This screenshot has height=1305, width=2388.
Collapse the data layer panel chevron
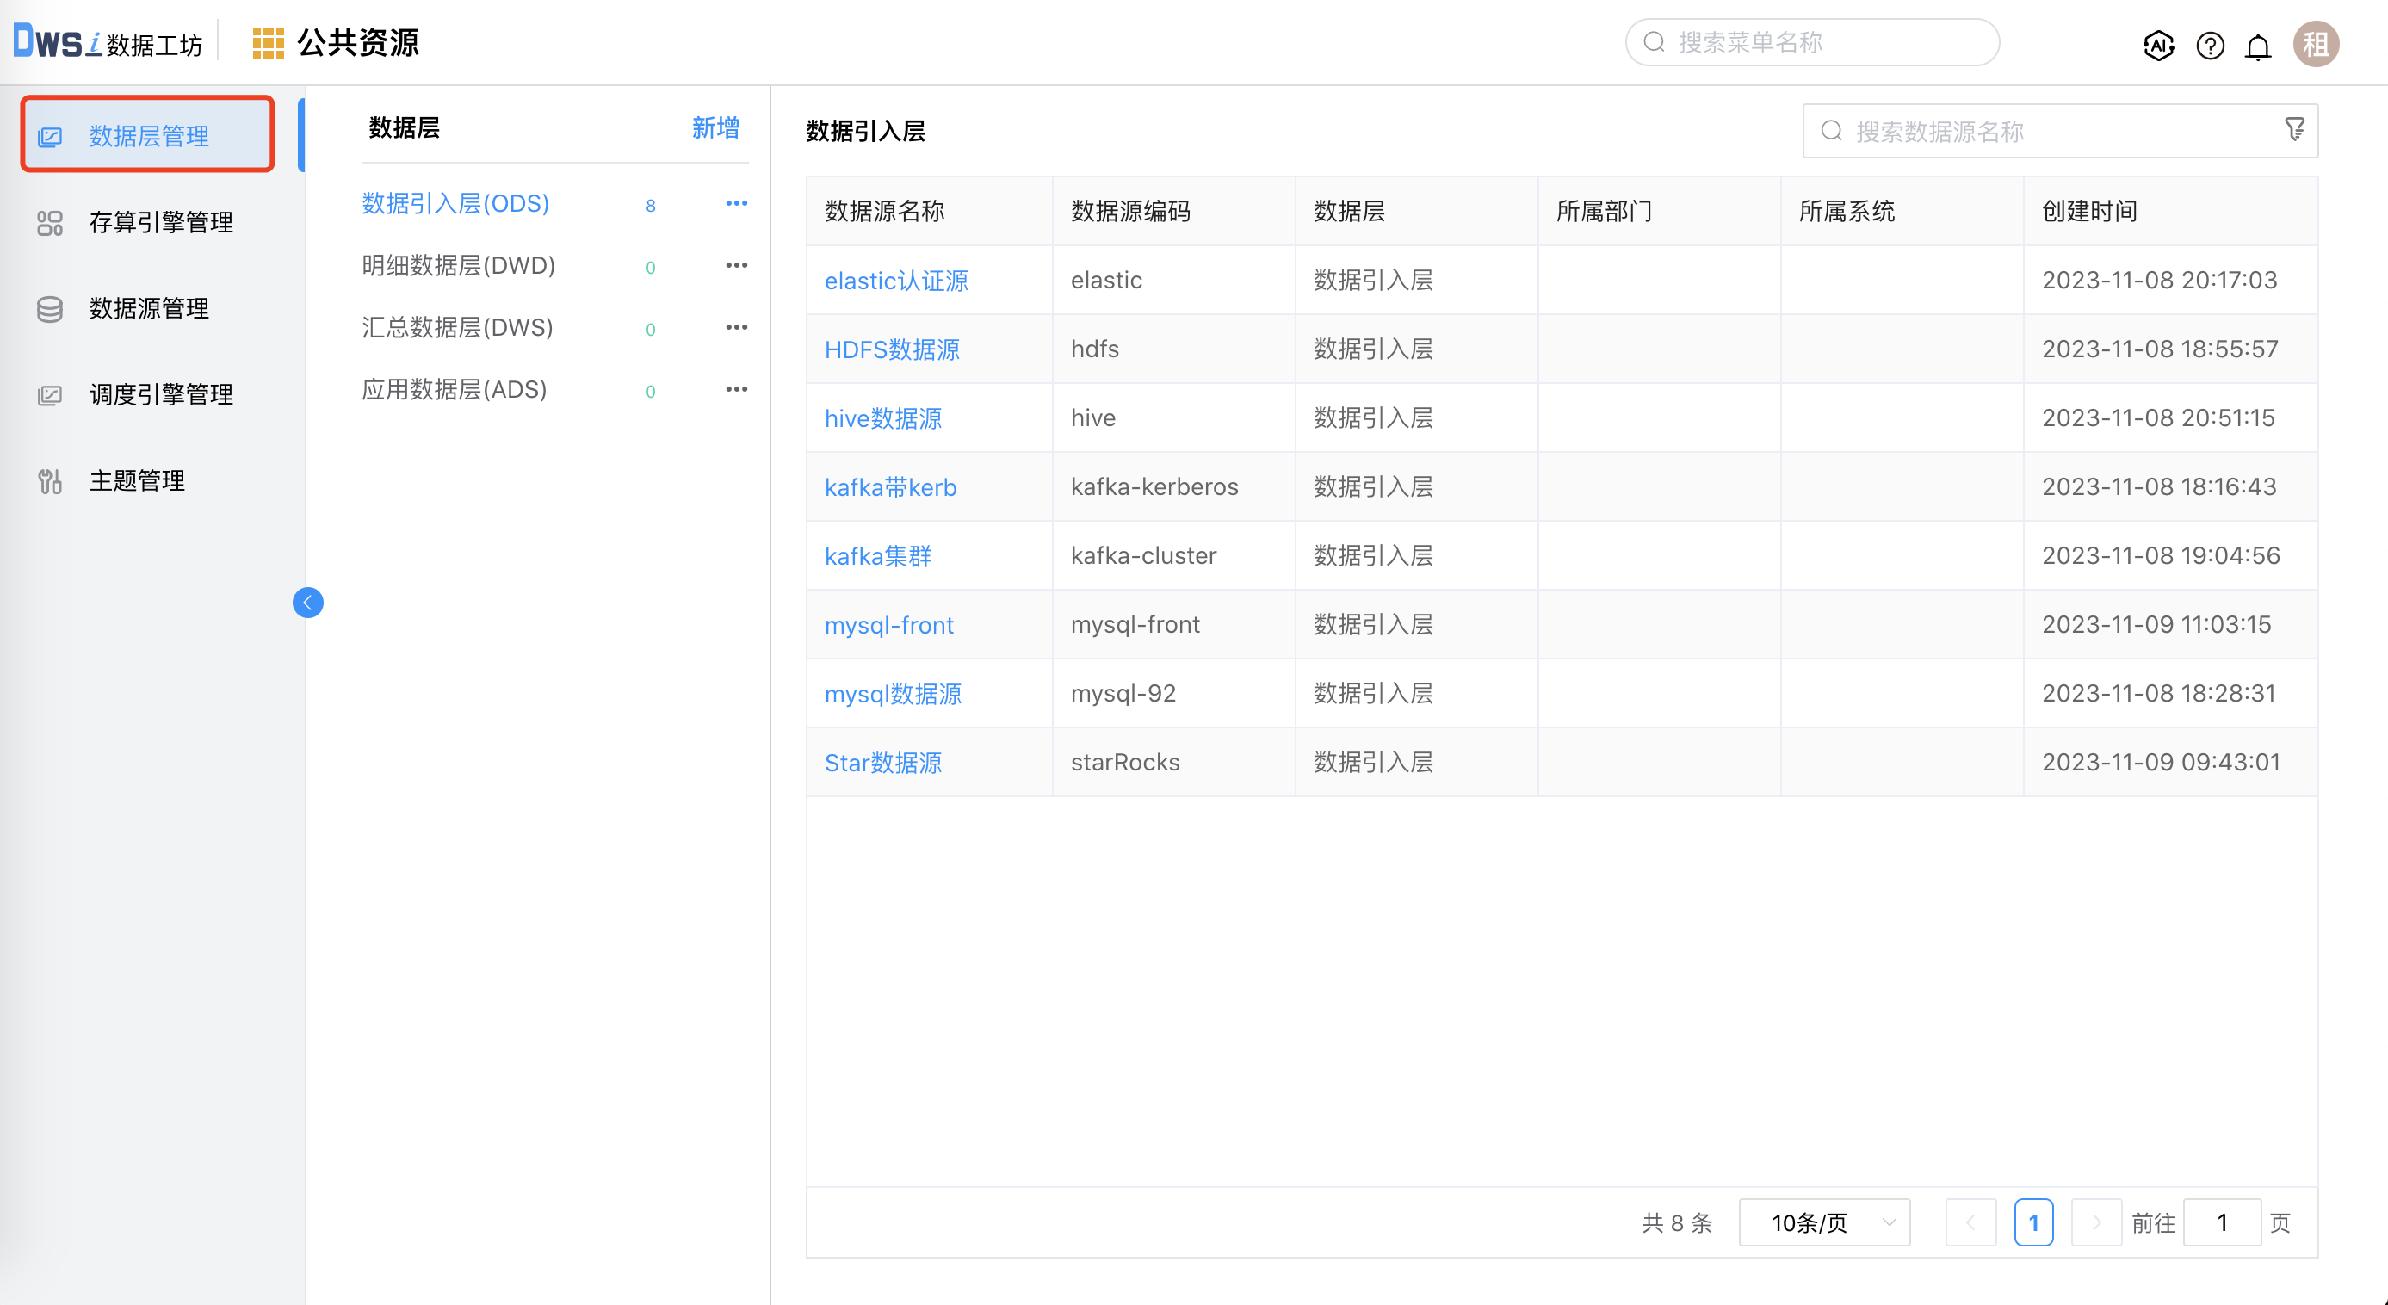click(x=308, y=602)
